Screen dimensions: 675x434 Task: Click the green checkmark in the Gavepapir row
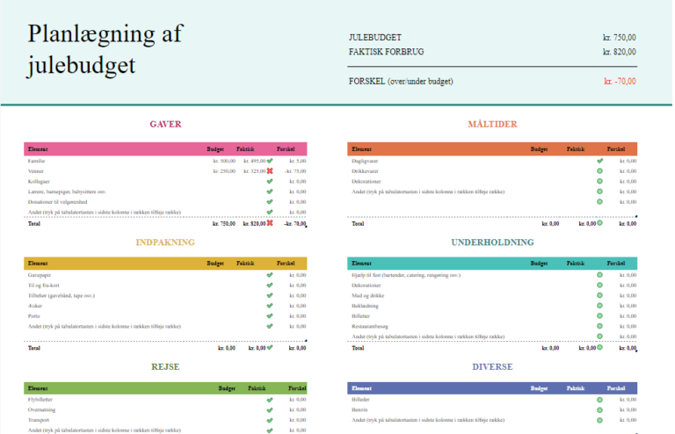(x=270, y=275)
